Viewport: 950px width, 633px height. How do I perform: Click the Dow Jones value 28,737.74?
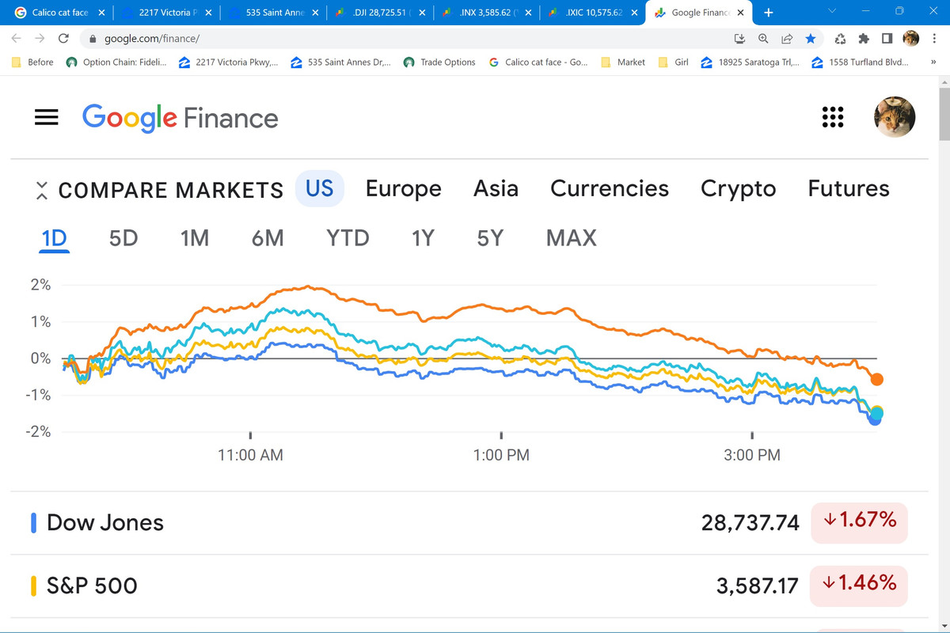(750, 522)
